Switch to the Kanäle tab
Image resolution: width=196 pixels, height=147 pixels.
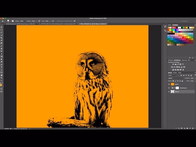pyautogui.click(x=175, y=73)
